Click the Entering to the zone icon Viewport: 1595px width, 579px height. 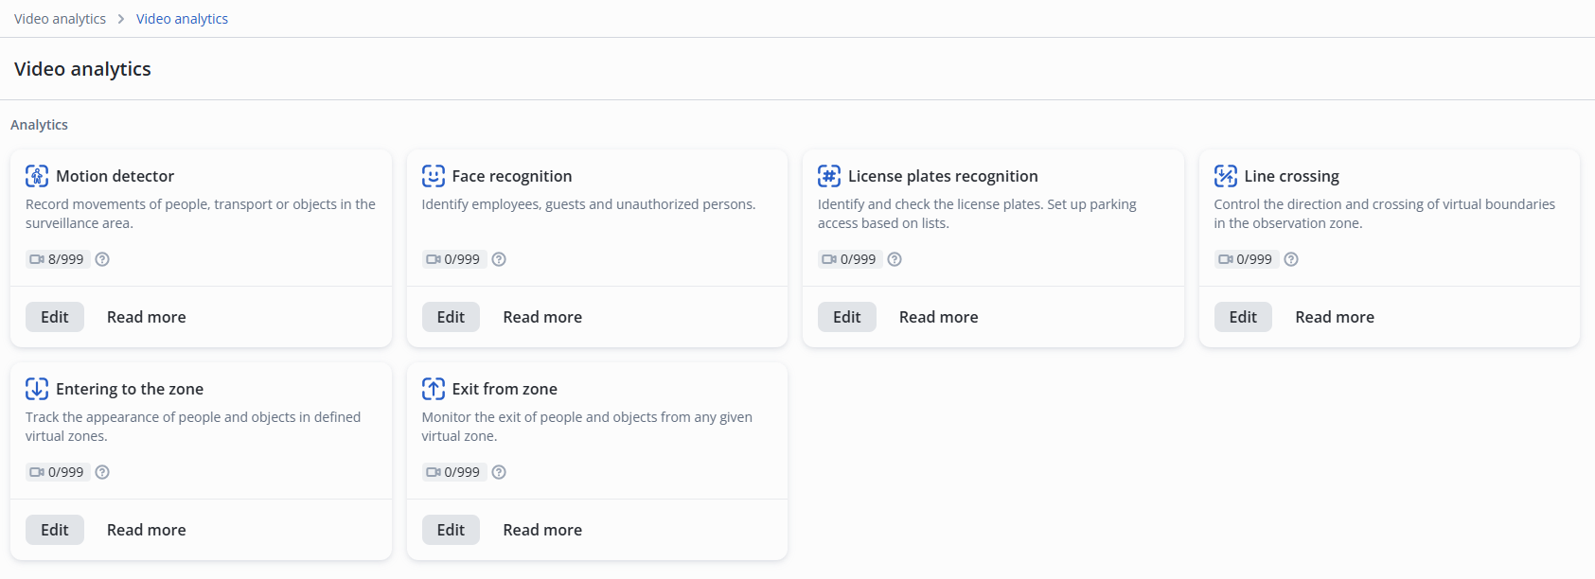[37, 389]
